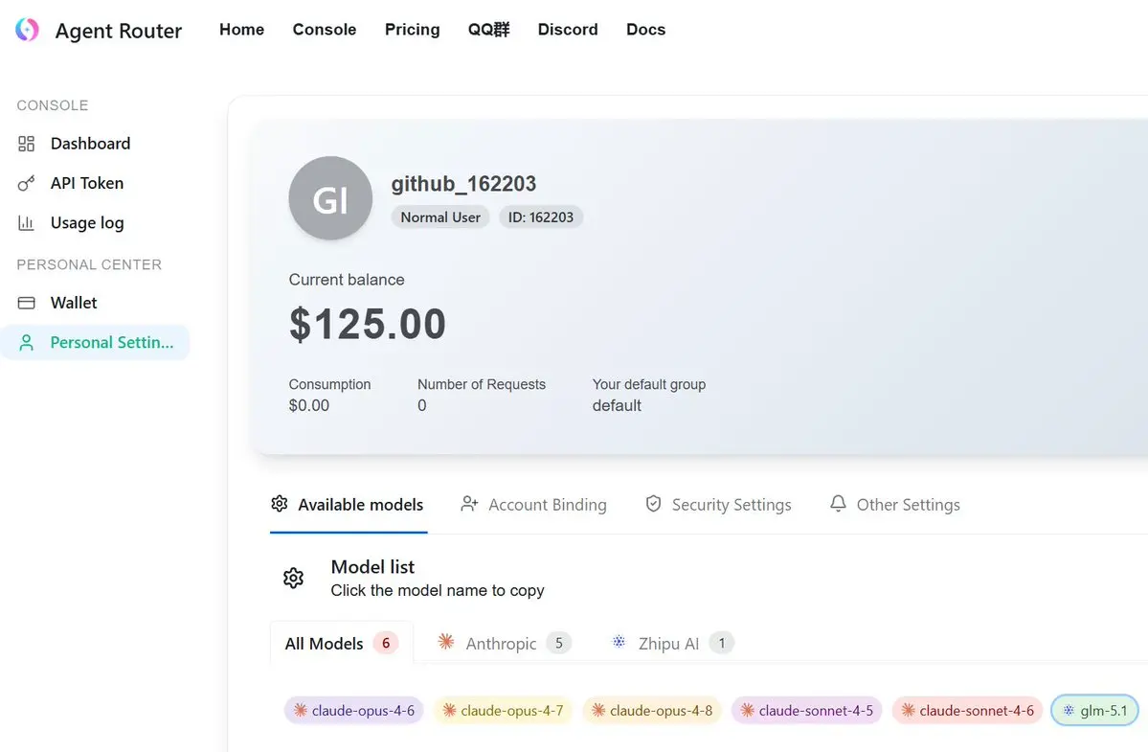Open the Dashboard grid icon
This screenshot has width=1148, height=752.
[27, 144]
